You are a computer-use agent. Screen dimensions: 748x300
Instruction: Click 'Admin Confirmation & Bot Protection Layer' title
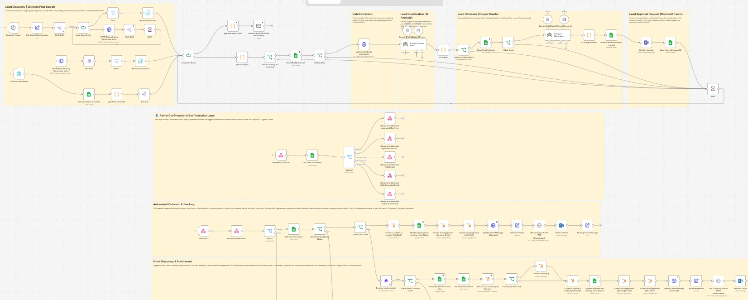point(187,116)
